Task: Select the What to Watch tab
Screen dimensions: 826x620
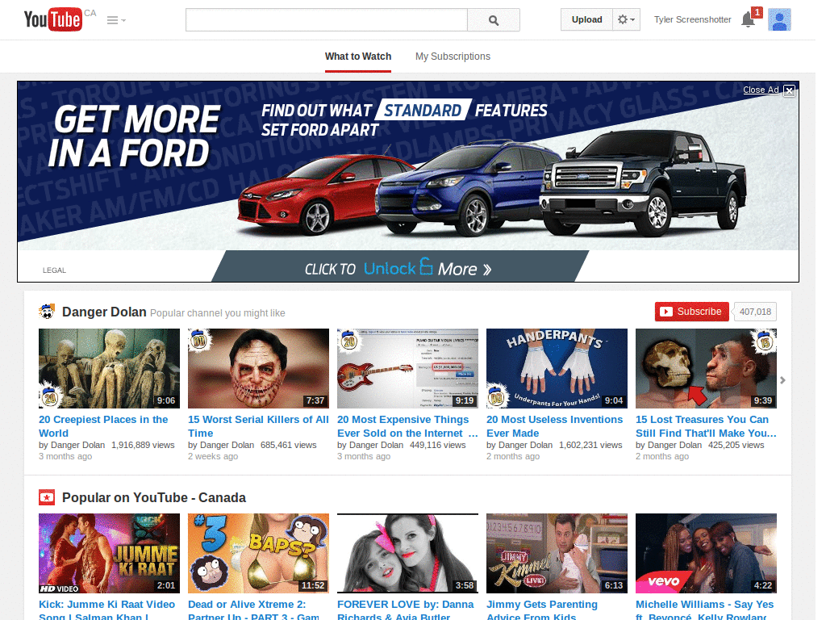Action: pyautogui.click(x=358, y=57)
